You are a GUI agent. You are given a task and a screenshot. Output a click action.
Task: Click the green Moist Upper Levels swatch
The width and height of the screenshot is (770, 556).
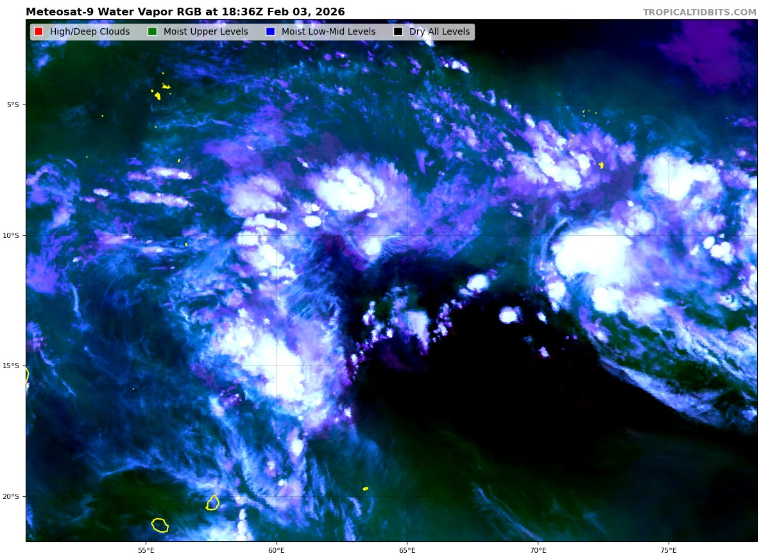(152, 32)
